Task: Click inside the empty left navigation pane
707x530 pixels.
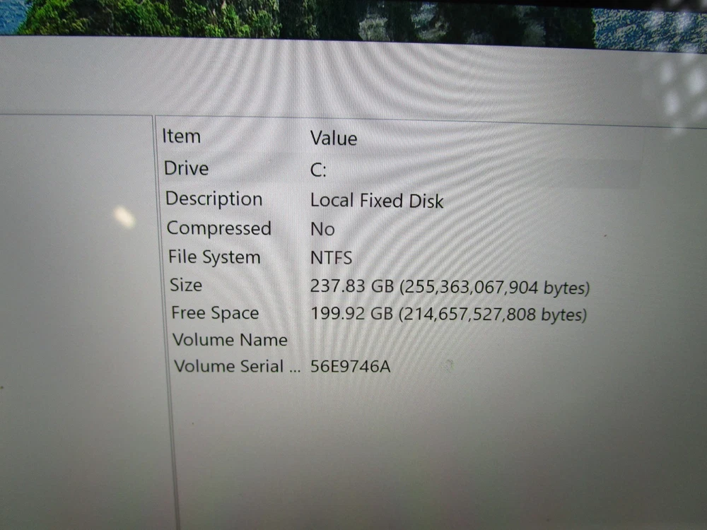Action: 78,318
